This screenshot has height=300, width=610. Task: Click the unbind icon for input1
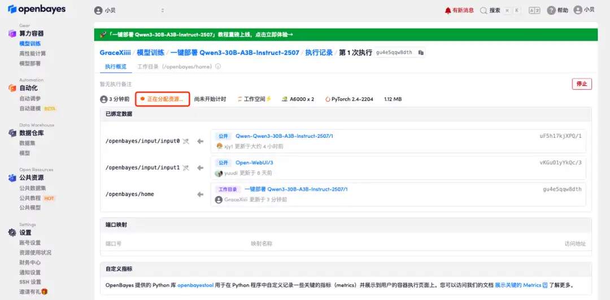click(x=186, y=168)
